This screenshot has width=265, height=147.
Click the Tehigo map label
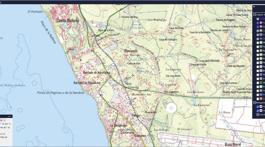pos(136,116)
